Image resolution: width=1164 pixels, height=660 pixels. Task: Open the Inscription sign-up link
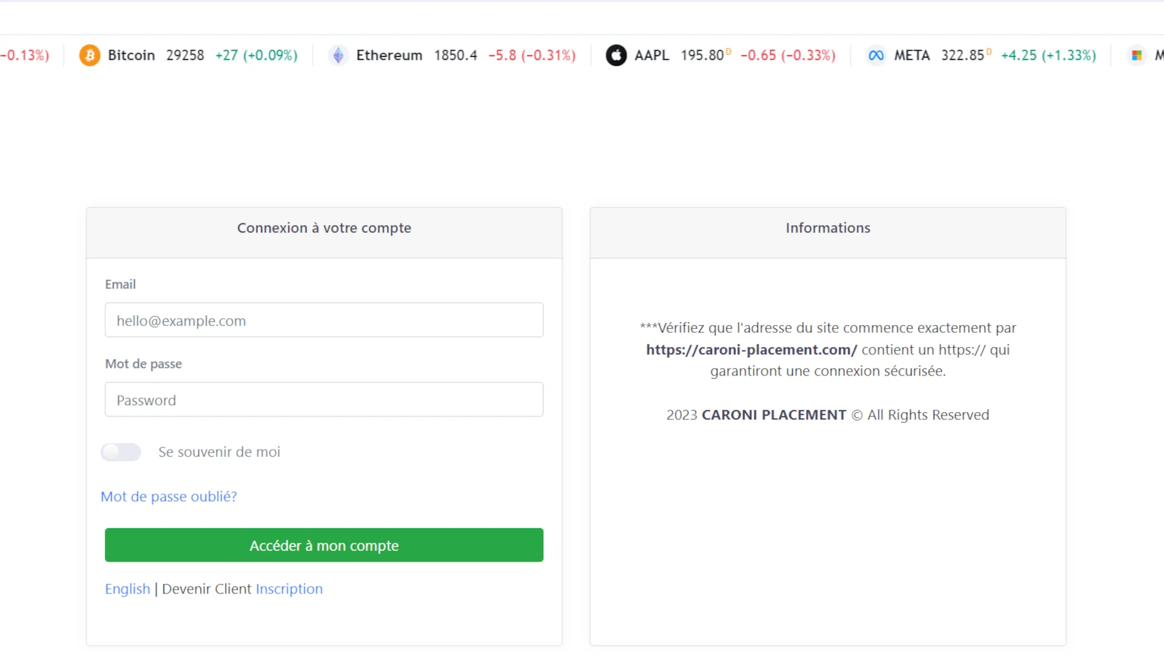click(x=289, y=588)
